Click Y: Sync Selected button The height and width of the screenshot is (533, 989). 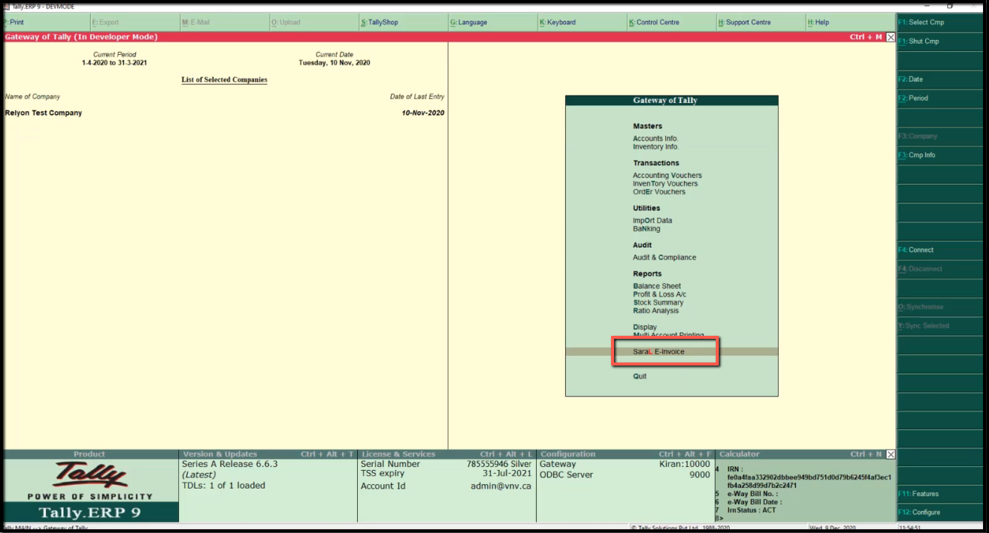(x=941, y=326)
